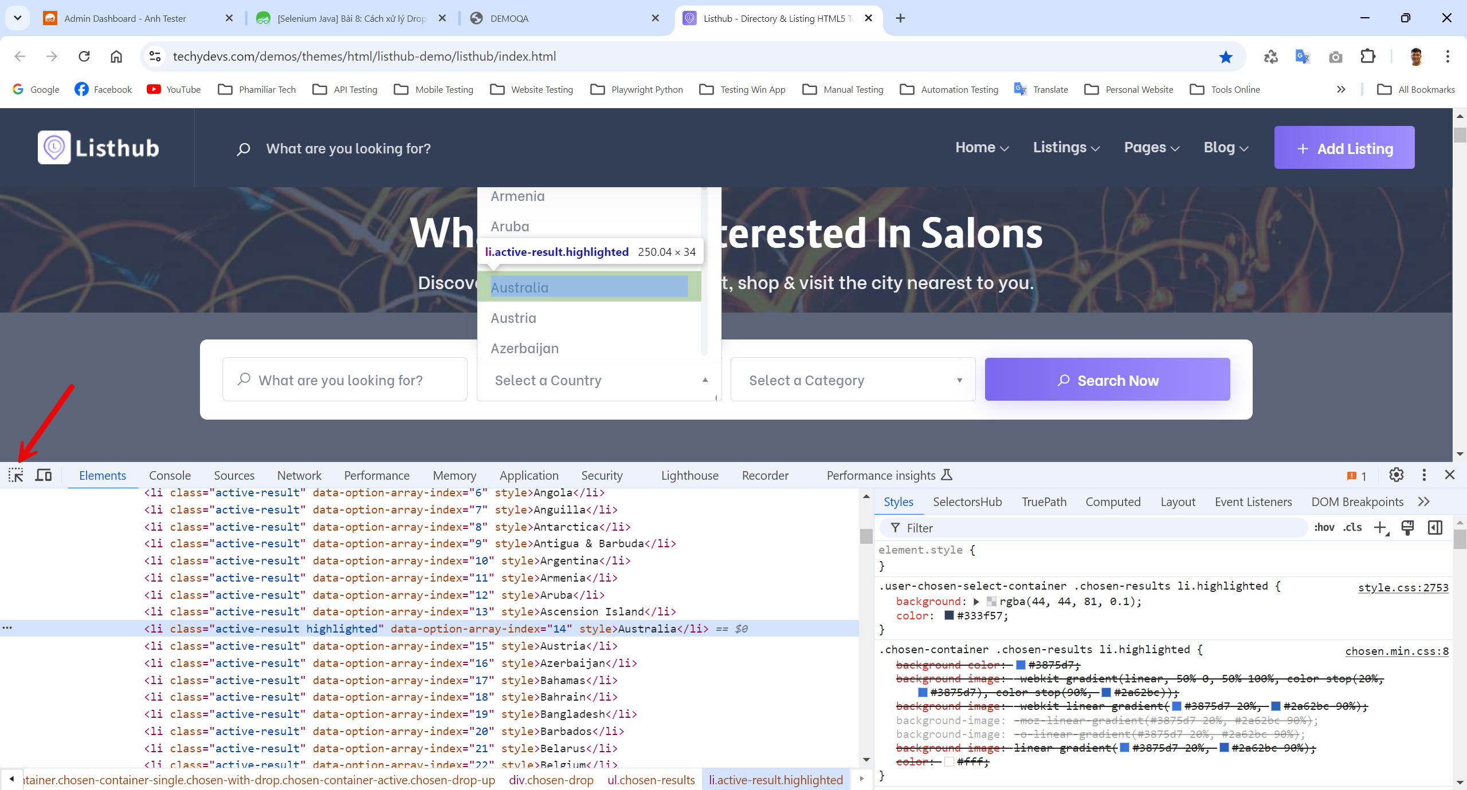Select the Austria li node in Elements tree
Screen dimensions: 1467x790
381,646
